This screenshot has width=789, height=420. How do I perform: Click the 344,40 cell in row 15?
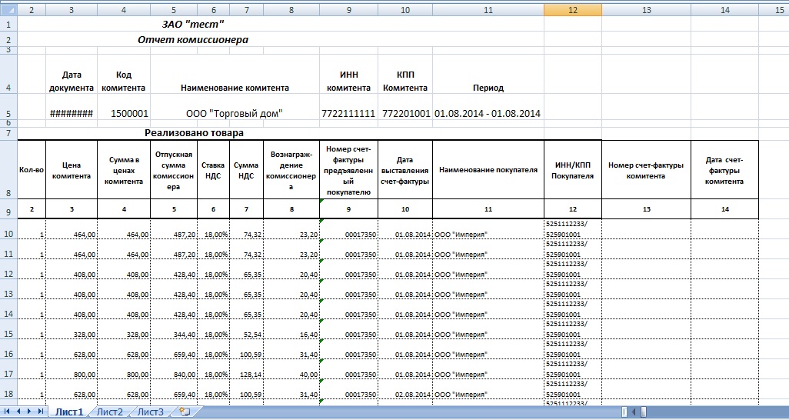[174, 329]
